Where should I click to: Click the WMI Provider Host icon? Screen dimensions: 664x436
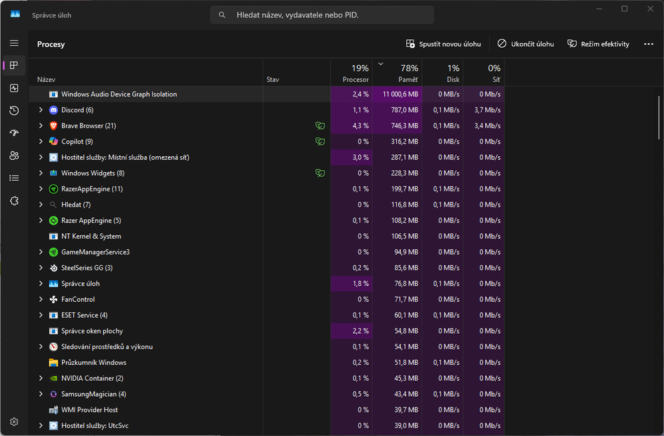click(x=53, y=410)
